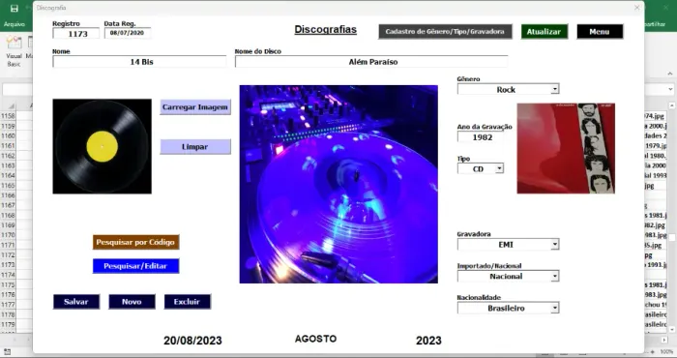Click the vinyl record image
The width and height of the screenshot is (677, 358).
tap(103, 146)
